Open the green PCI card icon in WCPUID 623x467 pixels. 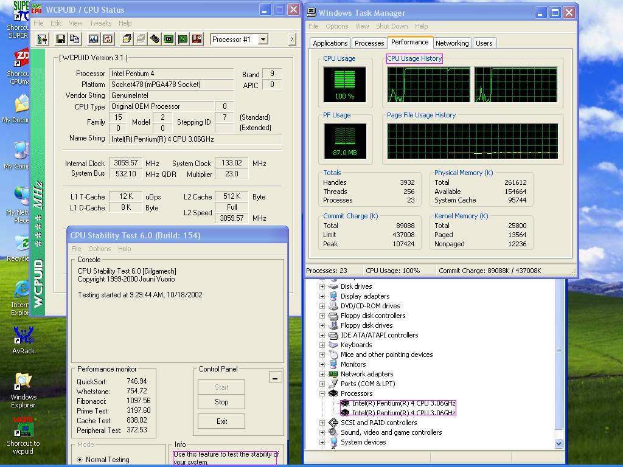point(183,39)
